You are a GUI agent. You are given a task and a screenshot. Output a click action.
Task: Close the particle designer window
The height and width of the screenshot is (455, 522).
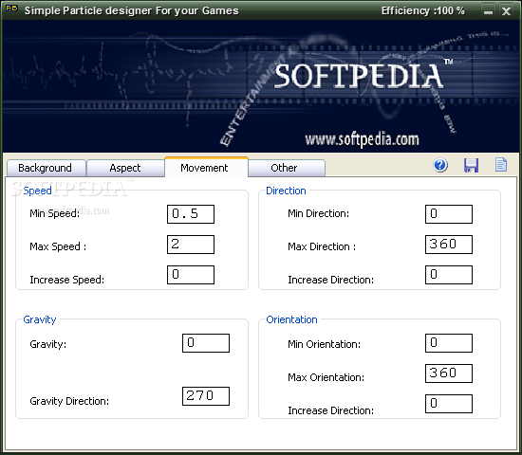click(507, 11)
